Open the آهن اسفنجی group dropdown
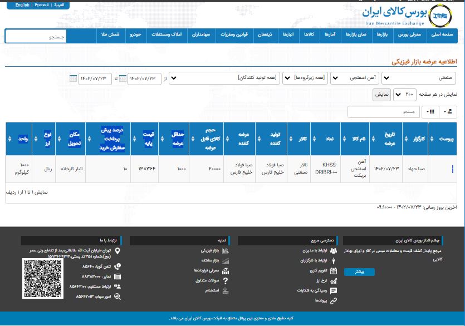The height and width of the screenshot is (326, 465). click(355, 78)
